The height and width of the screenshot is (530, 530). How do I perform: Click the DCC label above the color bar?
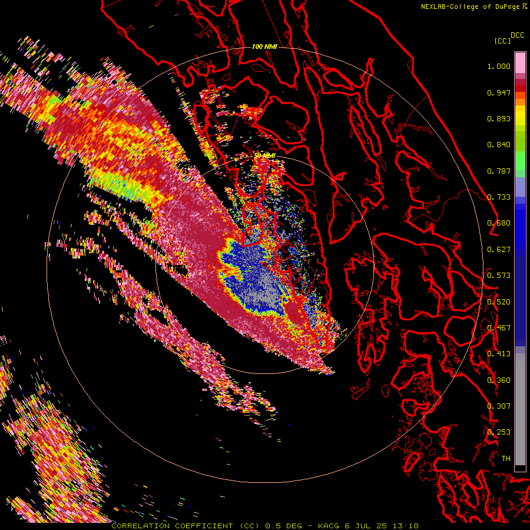[x=517, y=35]
